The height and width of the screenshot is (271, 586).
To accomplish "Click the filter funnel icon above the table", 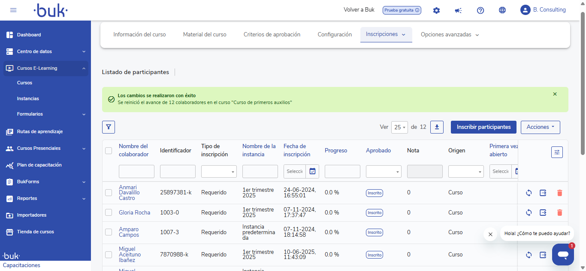I will pos(109,127).
